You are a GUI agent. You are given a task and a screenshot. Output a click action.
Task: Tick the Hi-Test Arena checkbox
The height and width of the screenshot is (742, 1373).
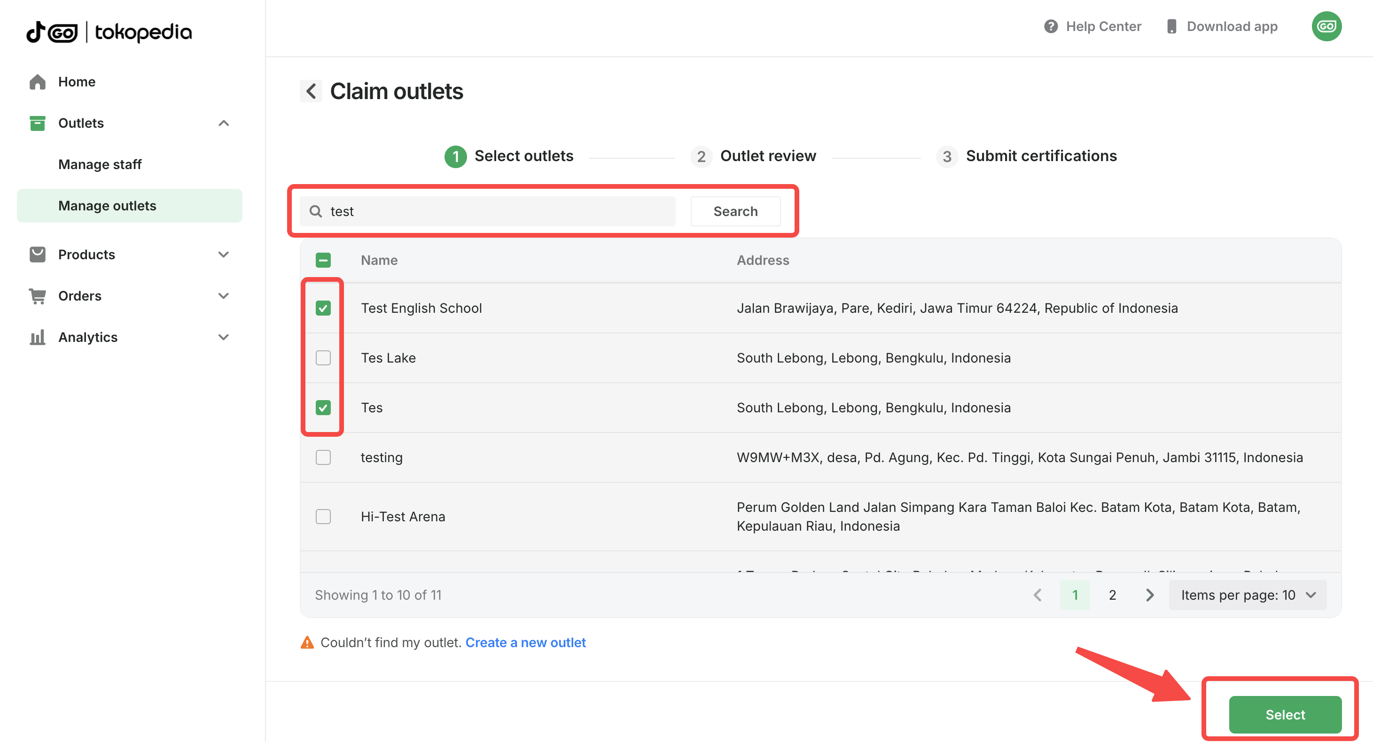coord(323,516)
